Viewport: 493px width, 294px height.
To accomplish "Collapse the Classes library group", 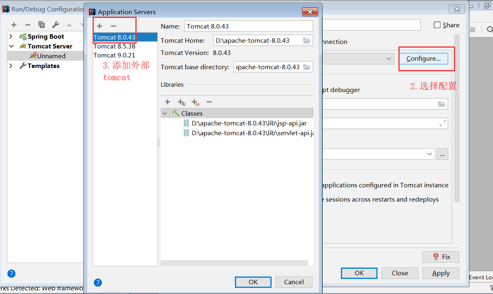I will [x=165, y=113].
